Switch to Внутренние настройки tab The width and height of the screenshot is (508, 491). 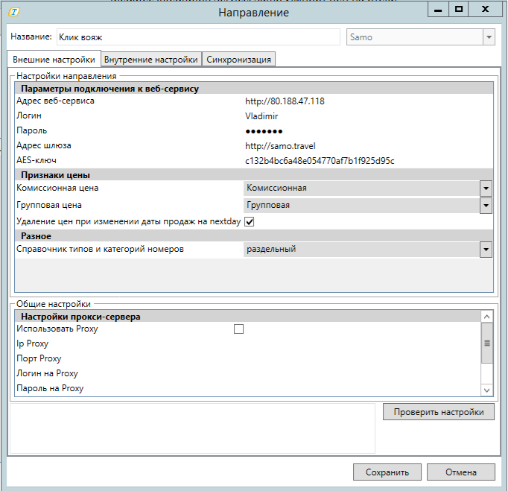click(151, 60)
